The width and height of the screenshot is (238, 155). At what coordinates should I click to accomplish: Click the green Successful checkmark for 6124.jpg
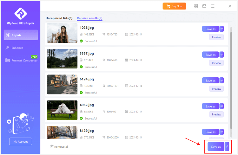81,93
